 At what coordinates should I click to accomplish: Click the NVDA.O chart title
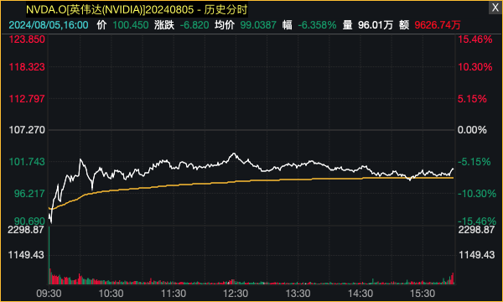click(x=137, y=10)
